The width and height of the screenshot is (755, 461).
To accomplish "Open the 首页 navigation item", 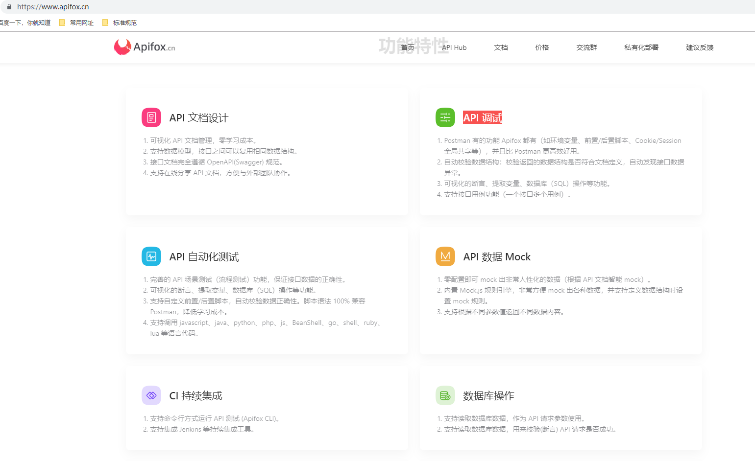I will pyautogui.click(x=408, y=47).
